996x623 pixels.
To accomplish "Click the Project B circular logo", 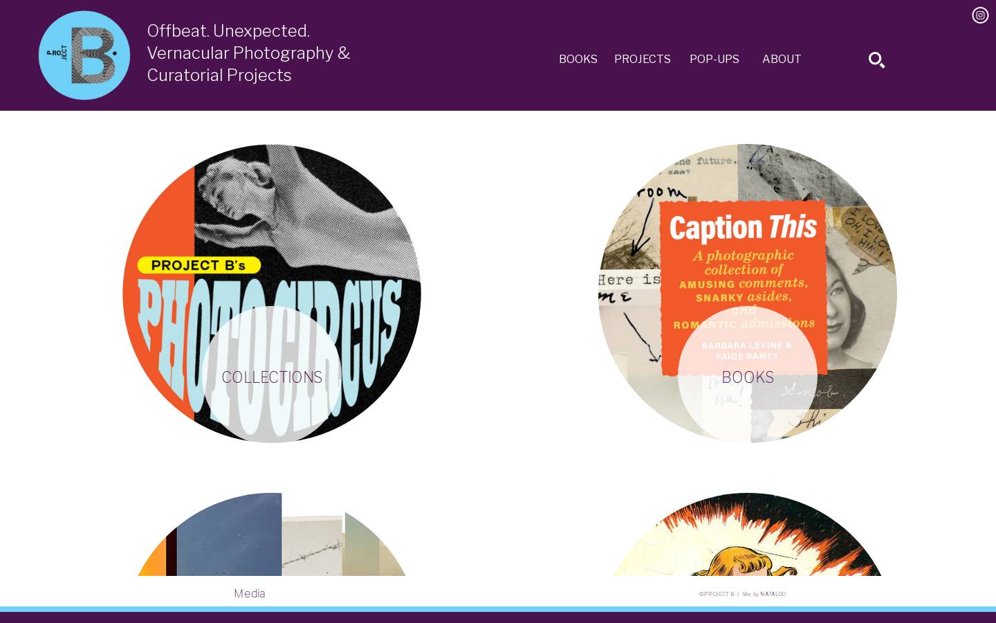I will [84, 55].
